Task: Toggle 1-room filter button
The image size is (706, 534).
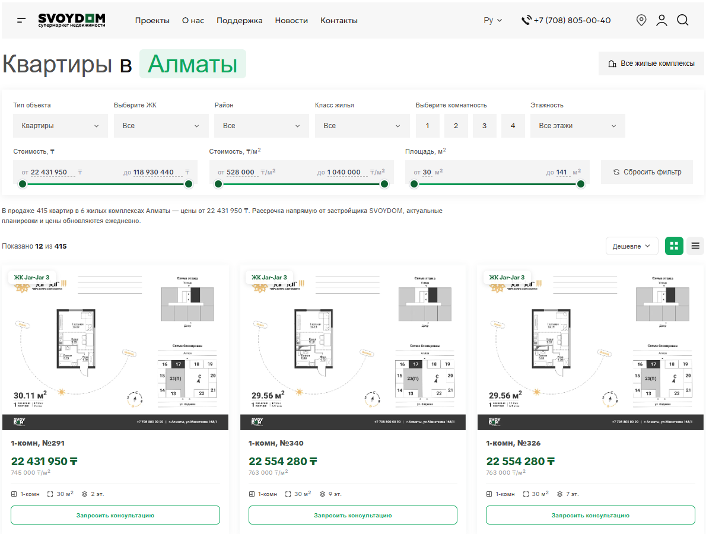Action: pyautogui.click(x=427, y=126)
